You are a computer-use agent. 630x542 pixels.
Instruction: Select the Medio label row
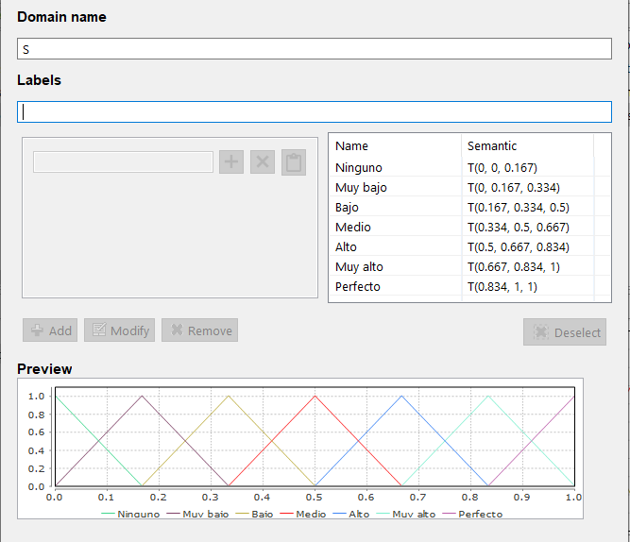[x=397, y=227]
